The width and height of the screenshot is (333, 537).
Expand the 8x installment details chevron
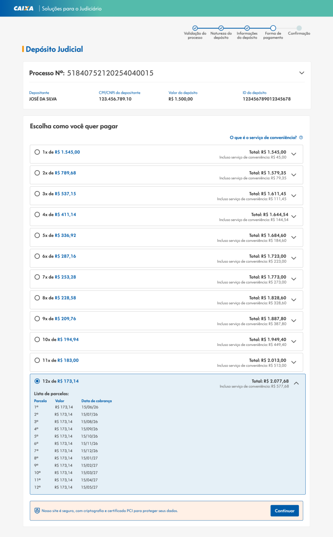click(294, 300)
